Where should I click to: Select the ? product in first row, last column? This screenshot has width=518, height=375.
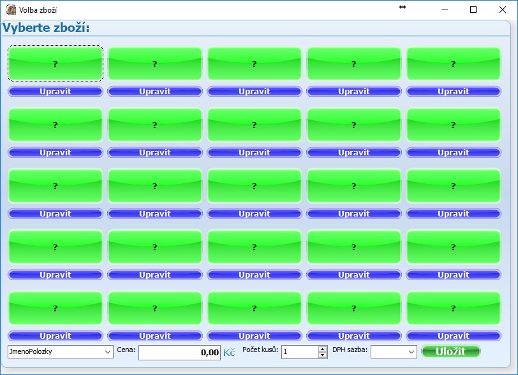pos(454,63)
